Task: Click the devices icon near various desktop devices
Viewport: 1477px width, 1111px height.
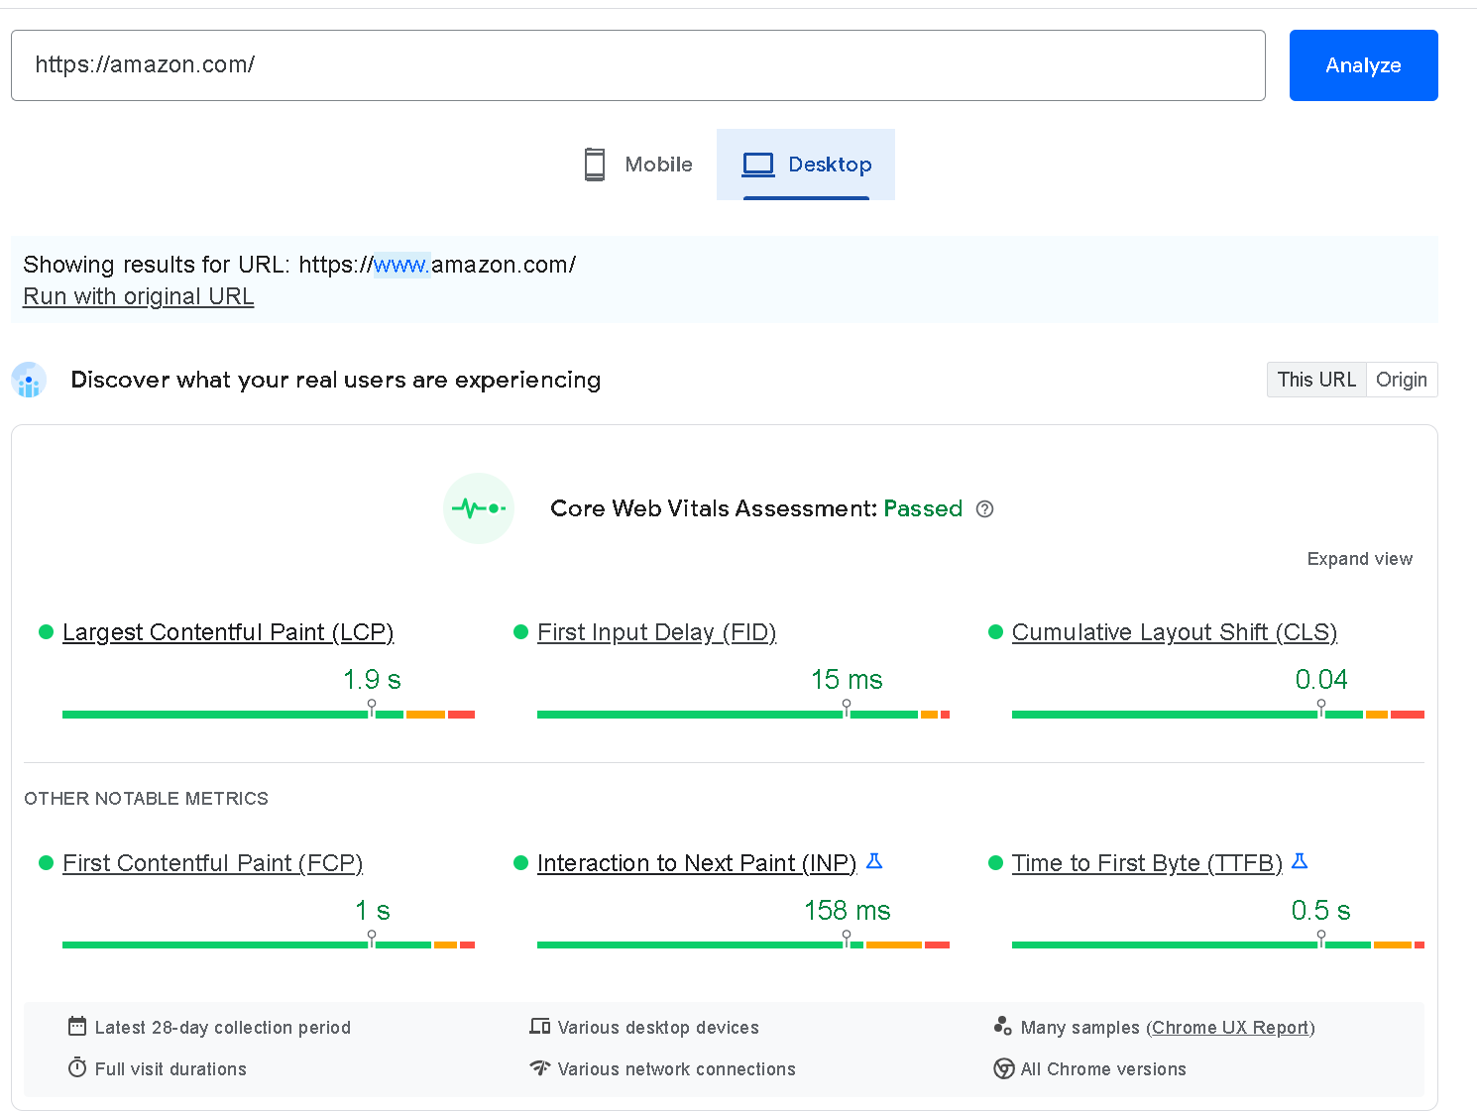Action: click(540, 1027)
